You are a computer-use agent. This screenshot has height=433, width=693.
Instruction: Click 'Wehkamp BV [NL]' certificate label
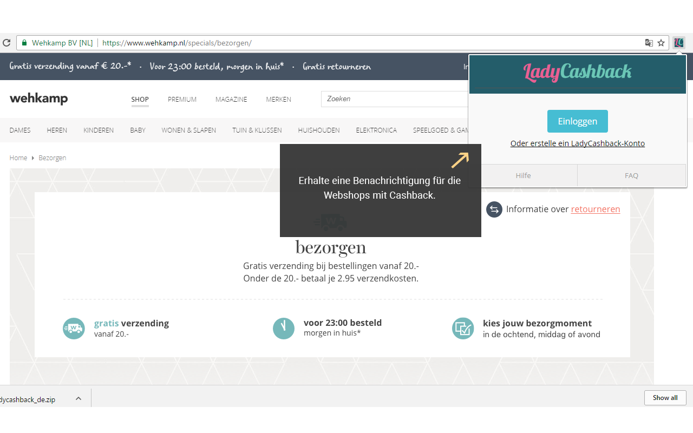[x=62, y=43]
